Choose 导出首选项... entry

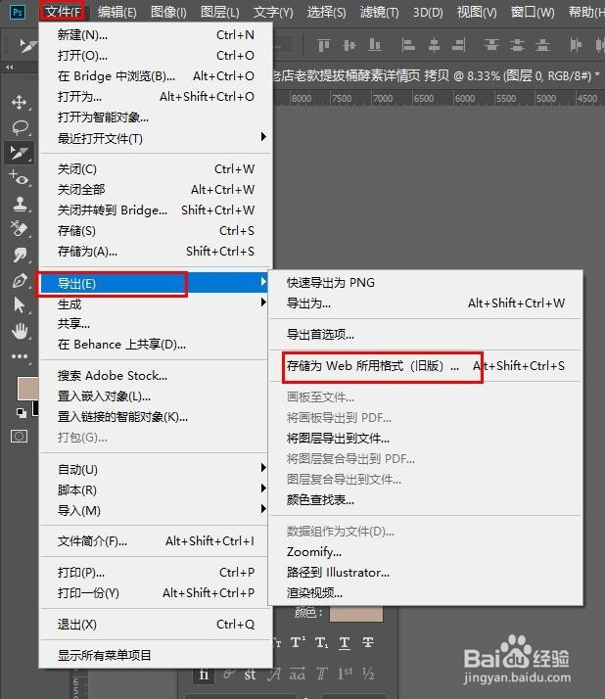(425, 334)
